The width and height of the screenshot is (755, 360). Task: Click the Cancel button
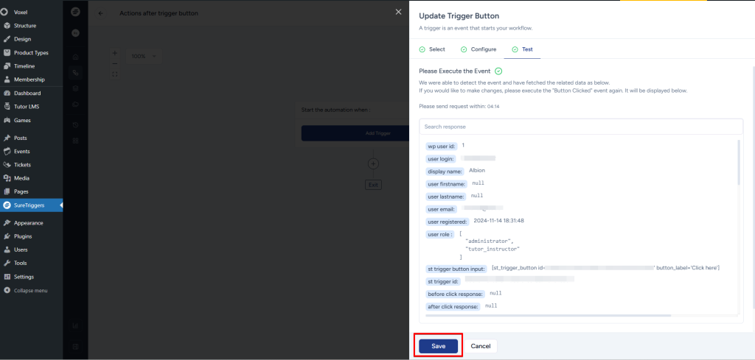(481, 346)
